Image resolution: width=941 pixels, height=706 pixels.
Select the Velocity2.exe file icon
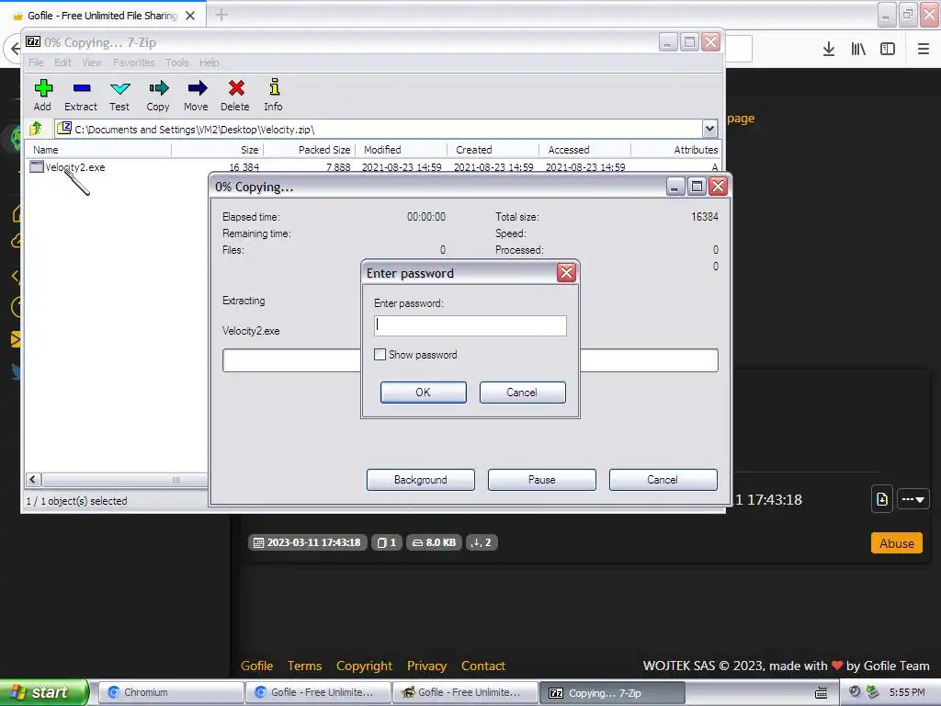37,166
